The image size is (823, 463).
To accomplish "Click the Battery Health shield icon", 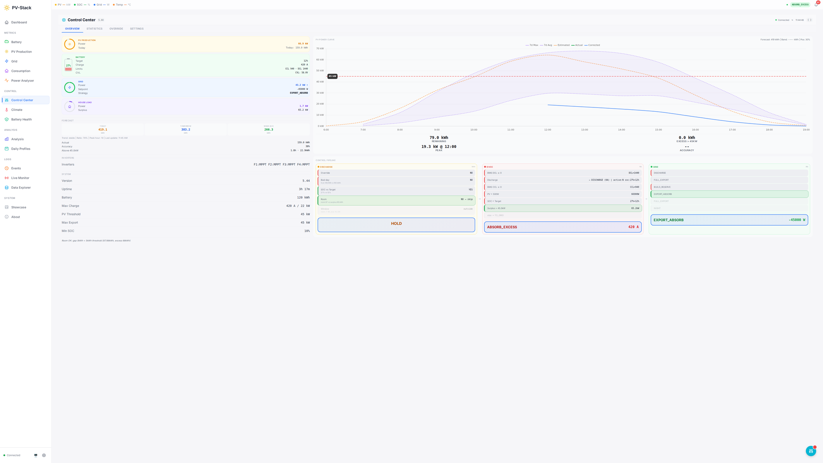I will tap(6, 120).
